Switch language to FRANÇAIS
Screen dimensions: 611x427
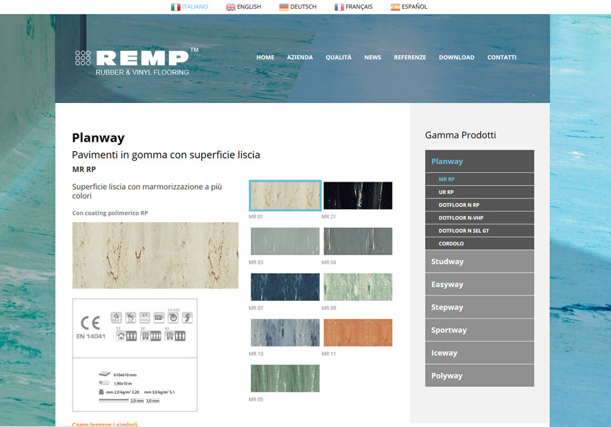point(359,7)
